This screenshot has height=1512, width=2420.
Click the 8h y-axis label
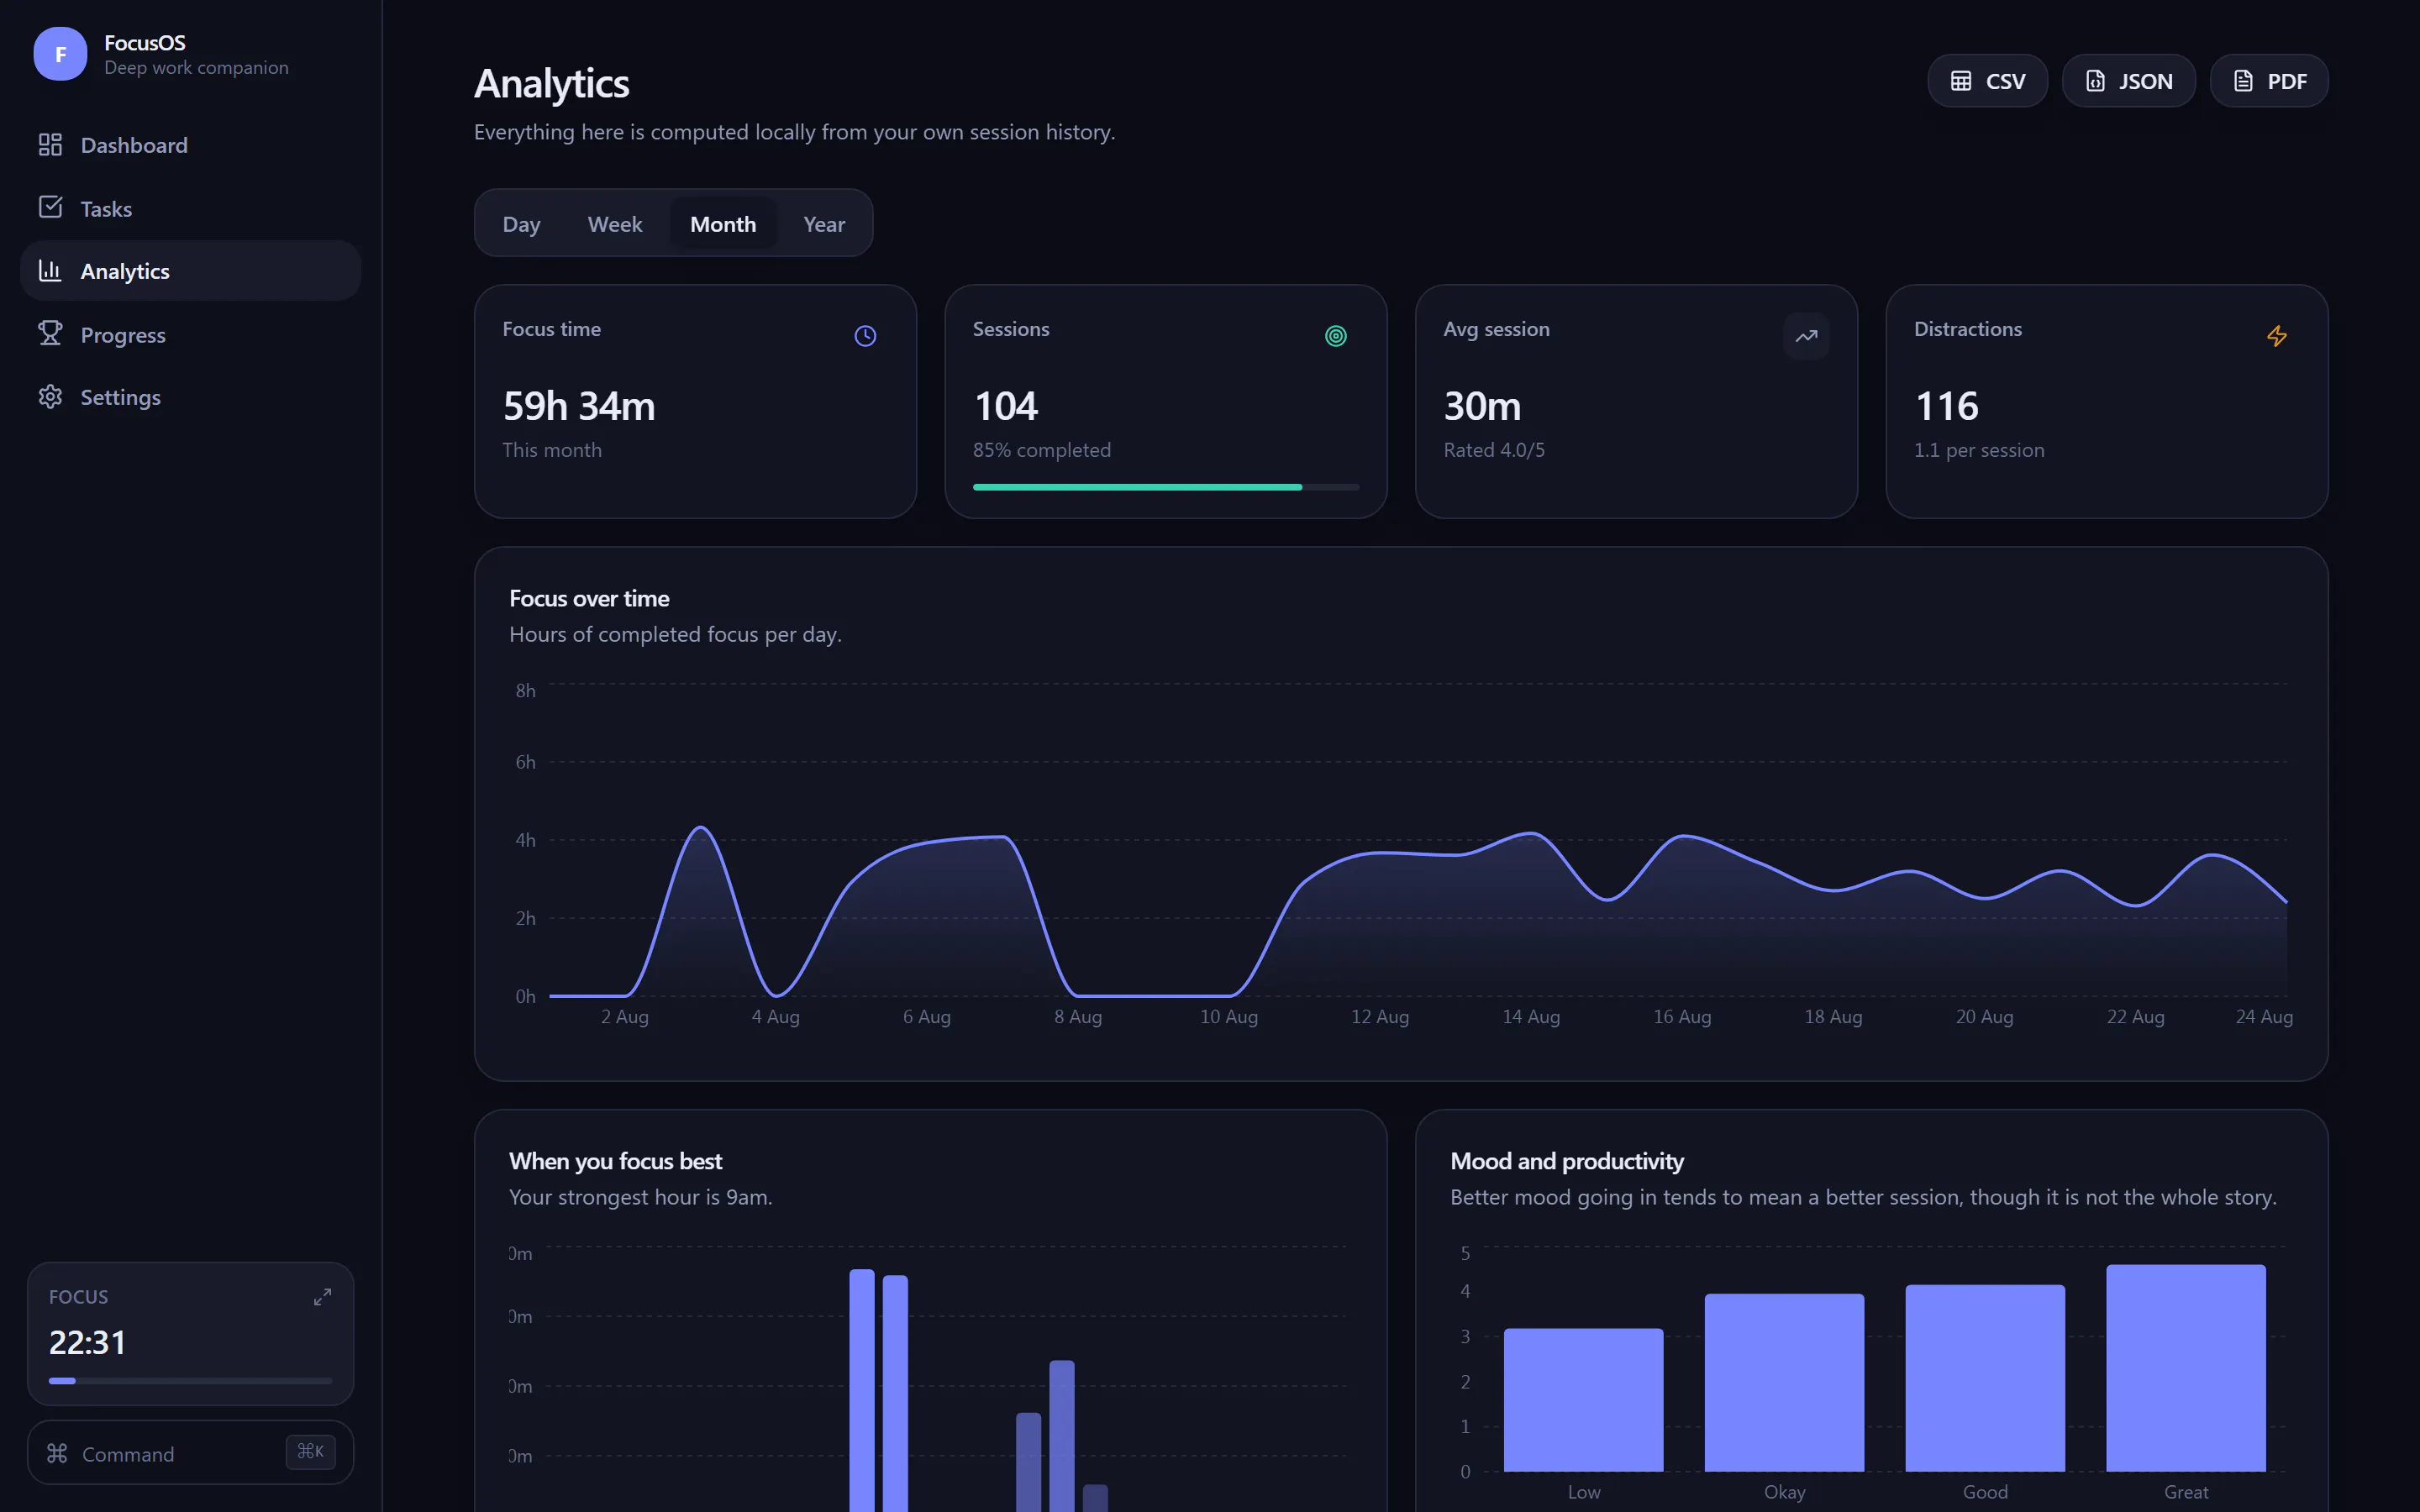[525, 691]
